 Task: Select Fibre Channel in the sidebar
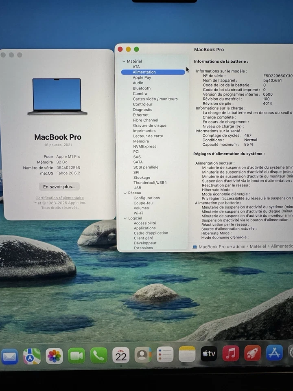coord(146,120)
